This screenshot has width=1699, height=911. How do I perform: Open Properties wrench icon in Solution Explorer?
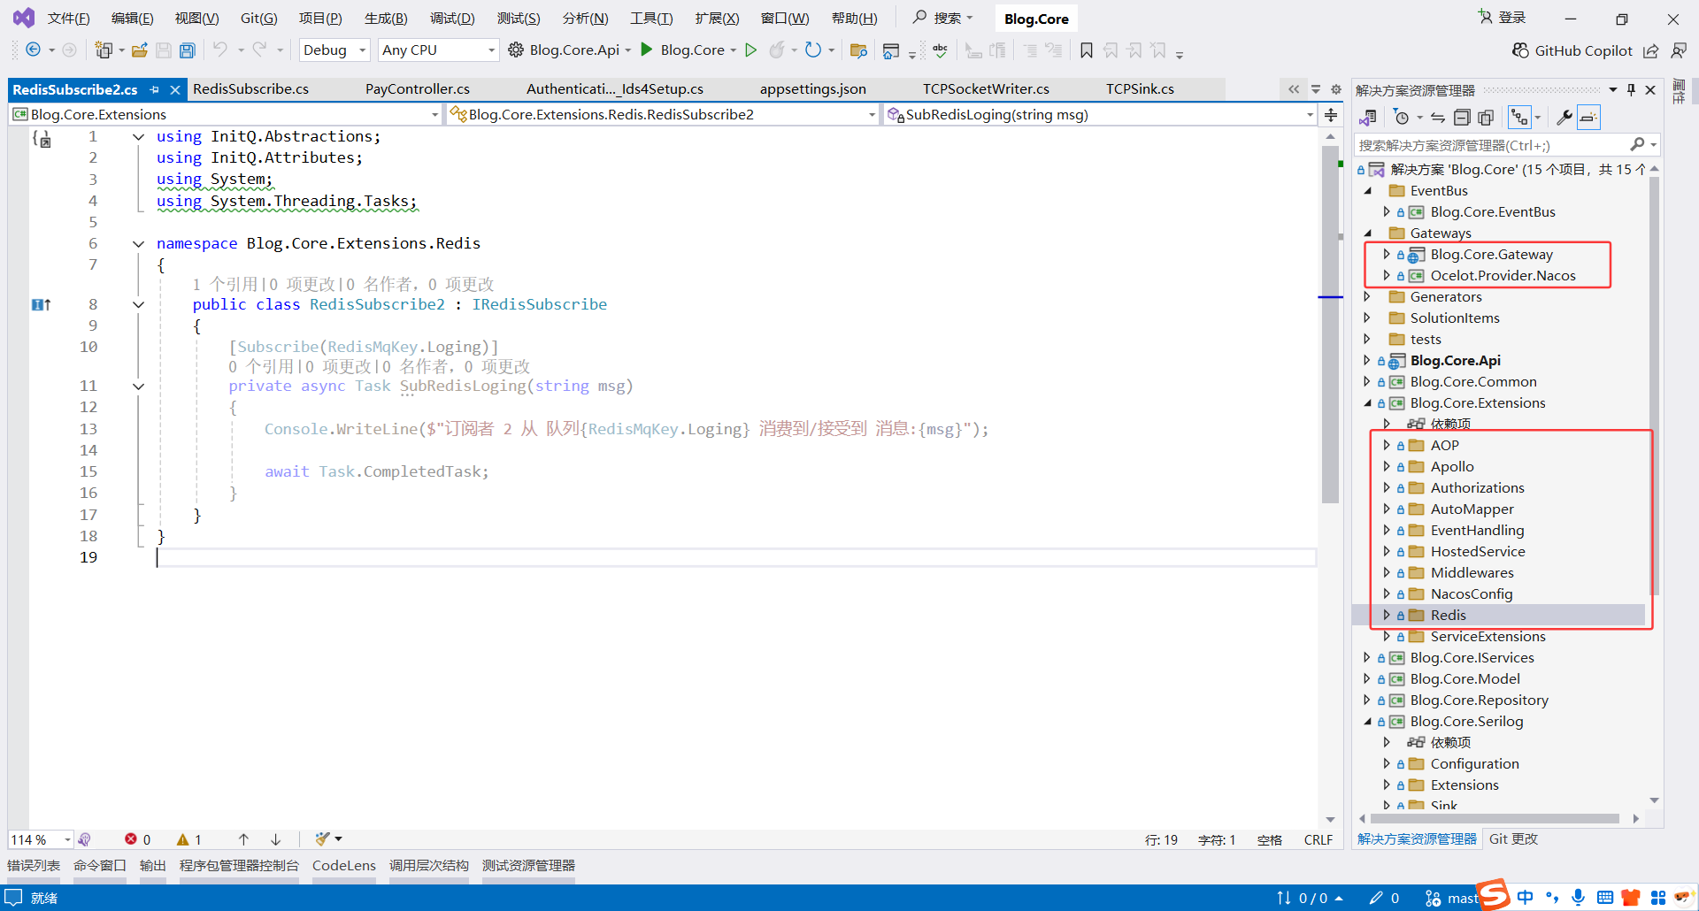point(1564,117)
